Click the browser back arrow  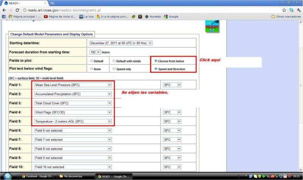(4, 10)
